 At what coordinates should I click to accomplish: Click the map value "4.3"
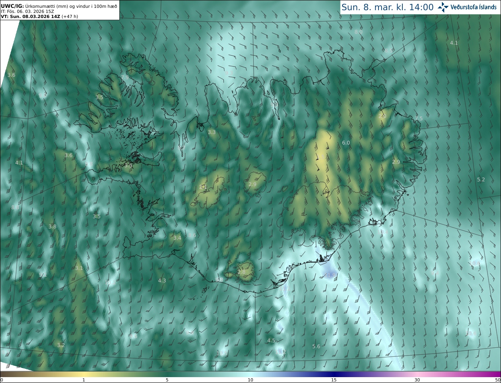click(x=162, y=280)
